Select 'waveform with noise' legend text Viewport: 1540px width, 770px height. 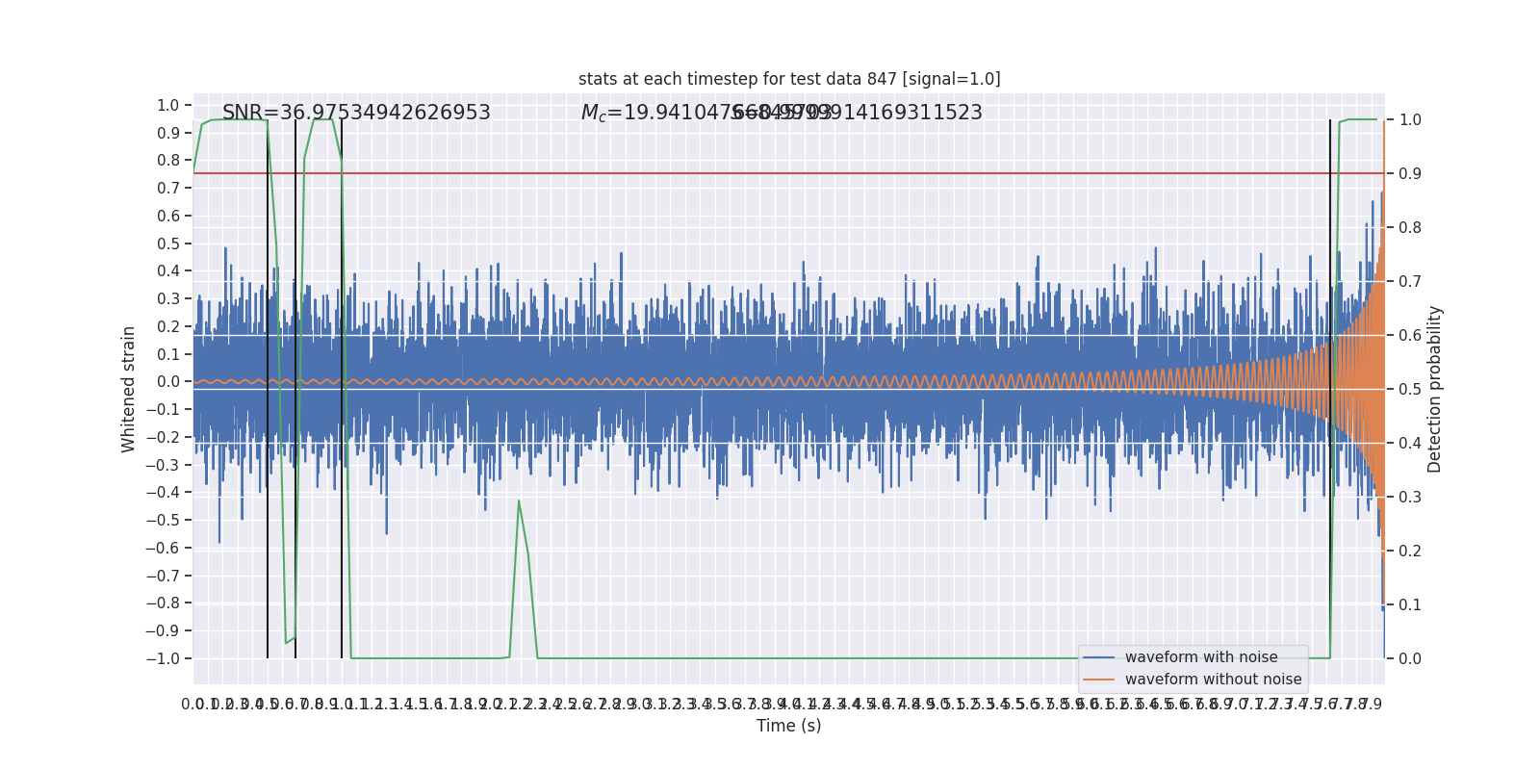1201,657
